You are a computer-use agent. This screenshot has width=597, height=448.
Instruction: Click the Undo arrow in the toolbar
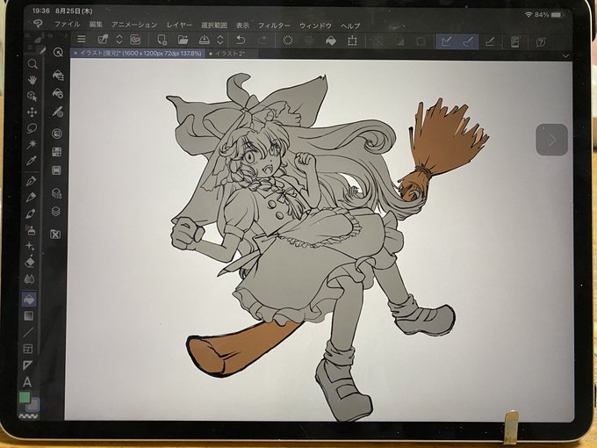[x=241, y=40]
